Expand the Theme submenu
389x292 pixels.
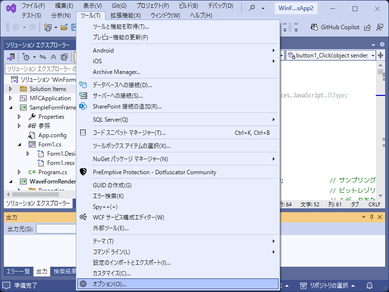(178, 241)
